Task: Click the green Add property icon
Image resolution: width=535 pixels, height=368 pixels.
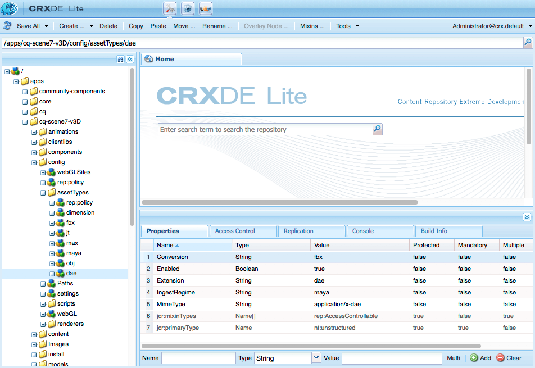Action: (474, 358)
